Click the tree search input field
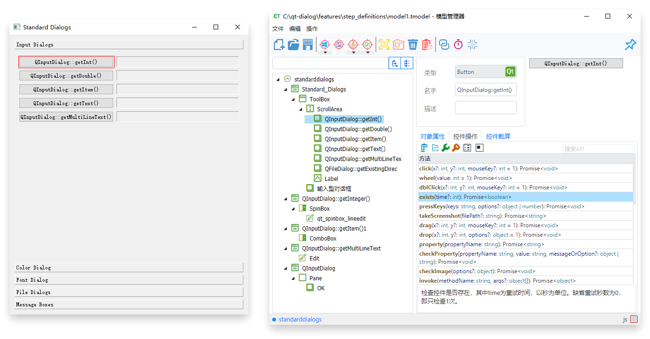The image size is (650, 339). click(330, 63)
